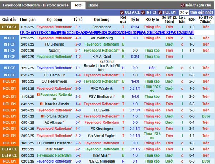The height and width of the screenshot is (164, 215).
Task: Click the 0:1/4 odds for Fenerbahce match
Action: (x=135, y=27)
